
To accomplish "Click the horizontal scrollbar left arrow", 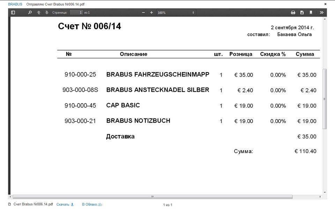I will [x=10, y=196].
